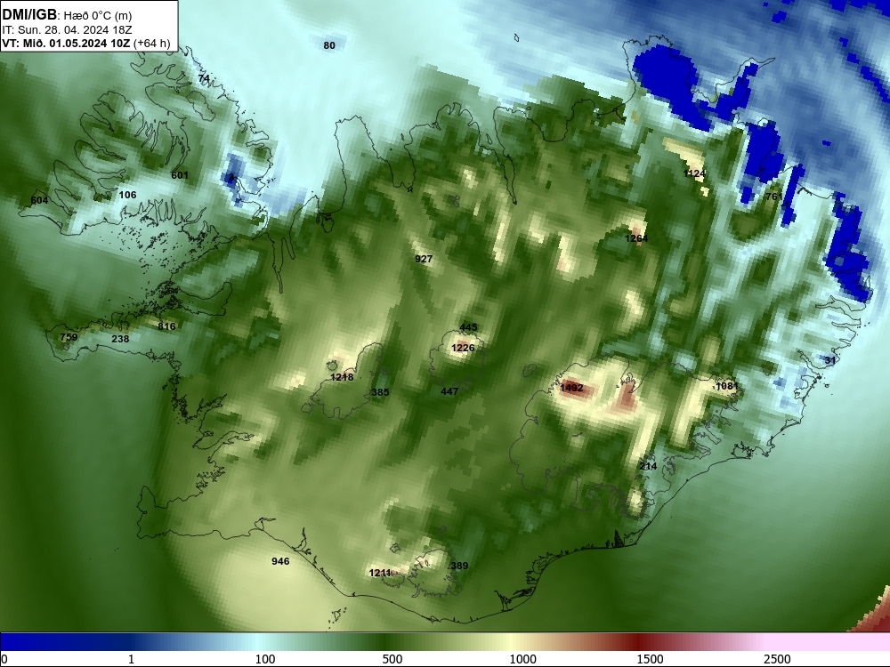Click the 500 tick on the color scale
Image resolution: width=890 pixels, height=667 pixels.
[x=392, y=659]
